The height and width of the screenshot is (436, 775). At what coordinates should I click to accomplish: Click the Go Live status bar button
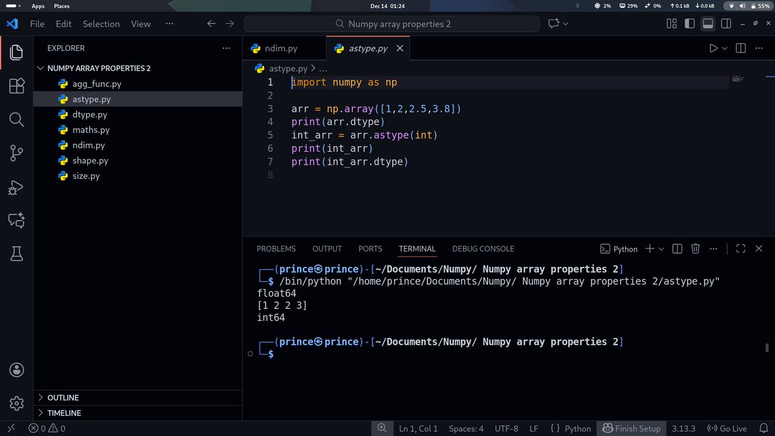click(727, 428)
